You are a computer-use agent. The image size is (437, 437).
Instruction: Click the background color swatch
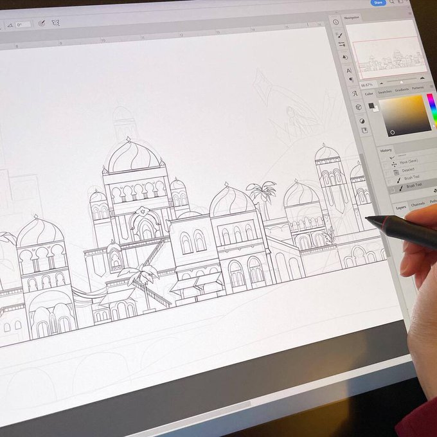(x=376, y=109)
